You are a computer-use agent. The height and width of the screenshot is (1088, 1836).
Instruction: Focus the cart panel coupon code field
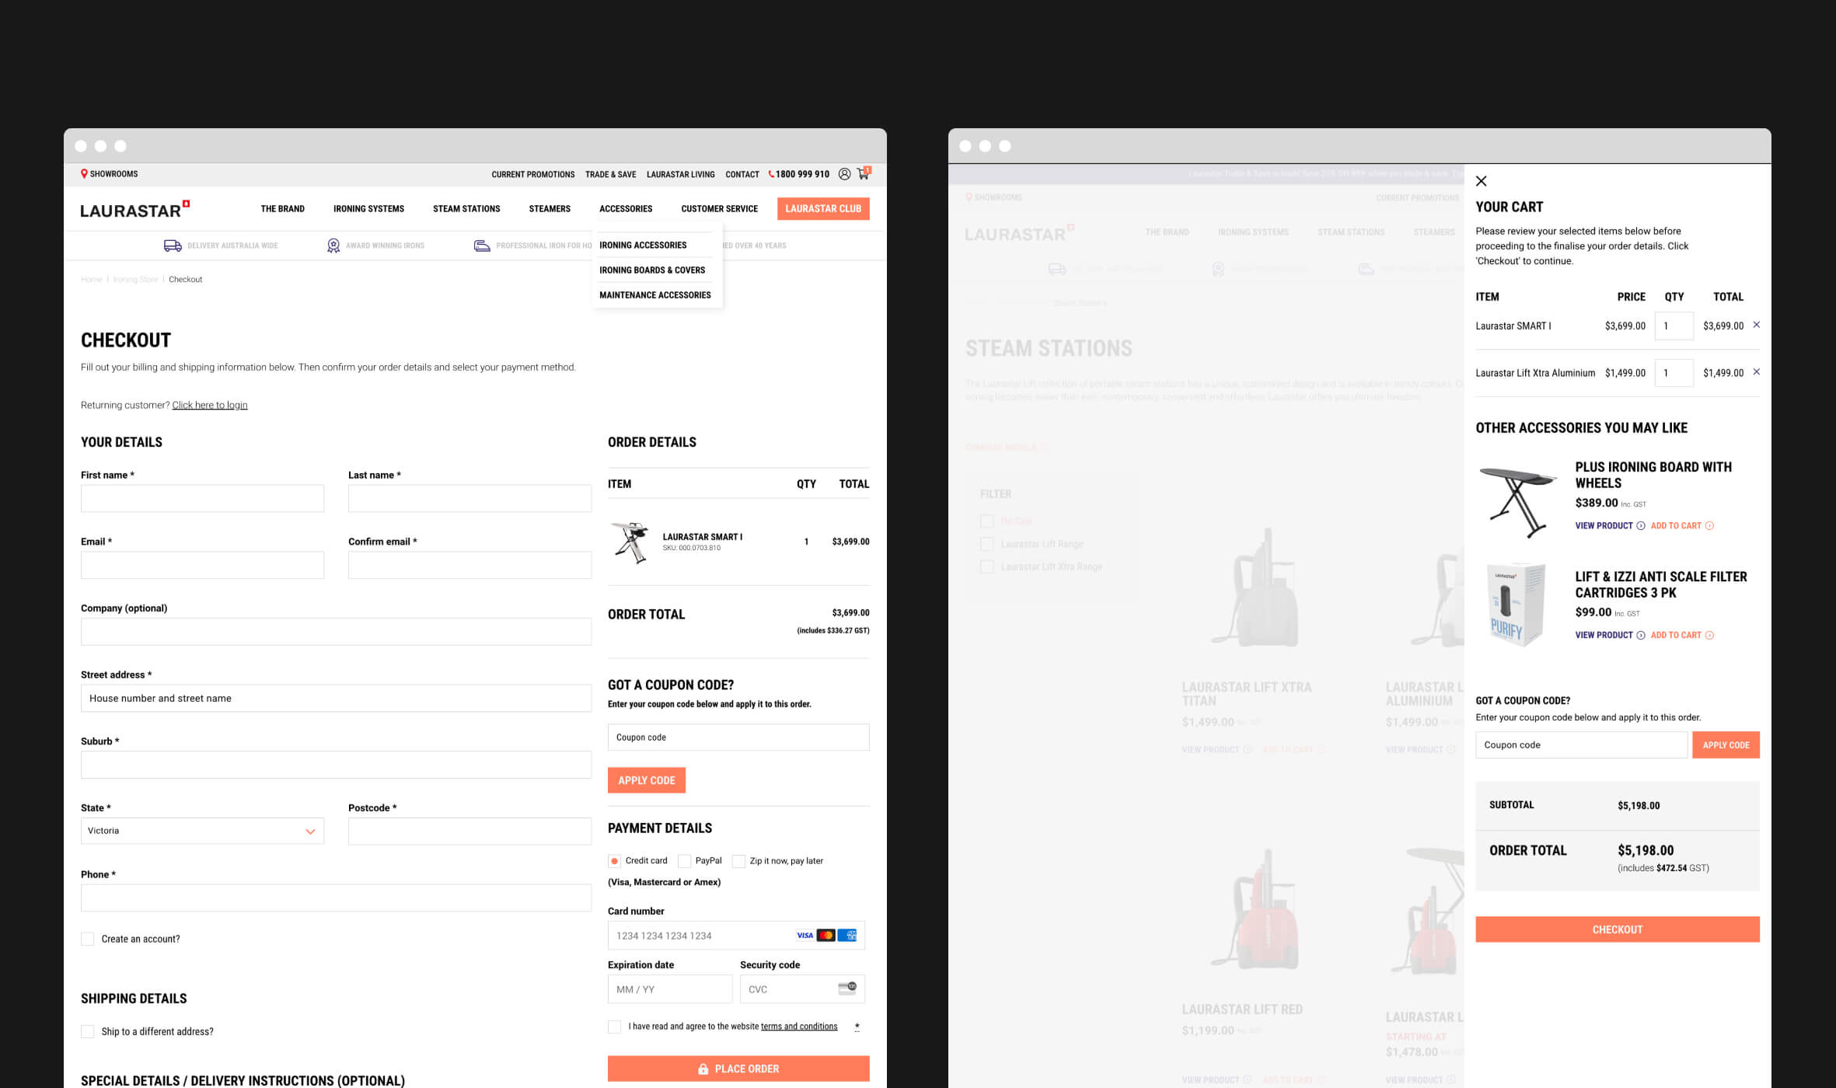coord(1581,745)
